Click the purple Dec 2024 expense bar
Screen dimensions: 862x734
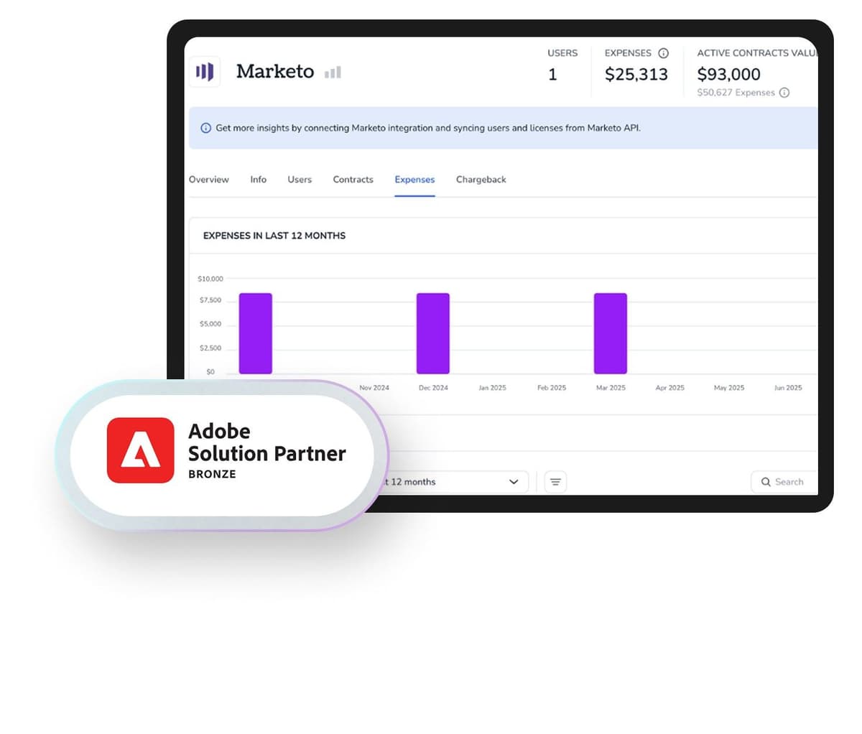[433, 333]
